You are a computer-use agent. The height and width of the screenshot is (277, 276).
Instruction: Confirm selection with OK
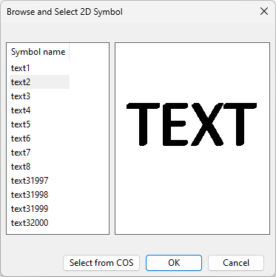point(174,263)
